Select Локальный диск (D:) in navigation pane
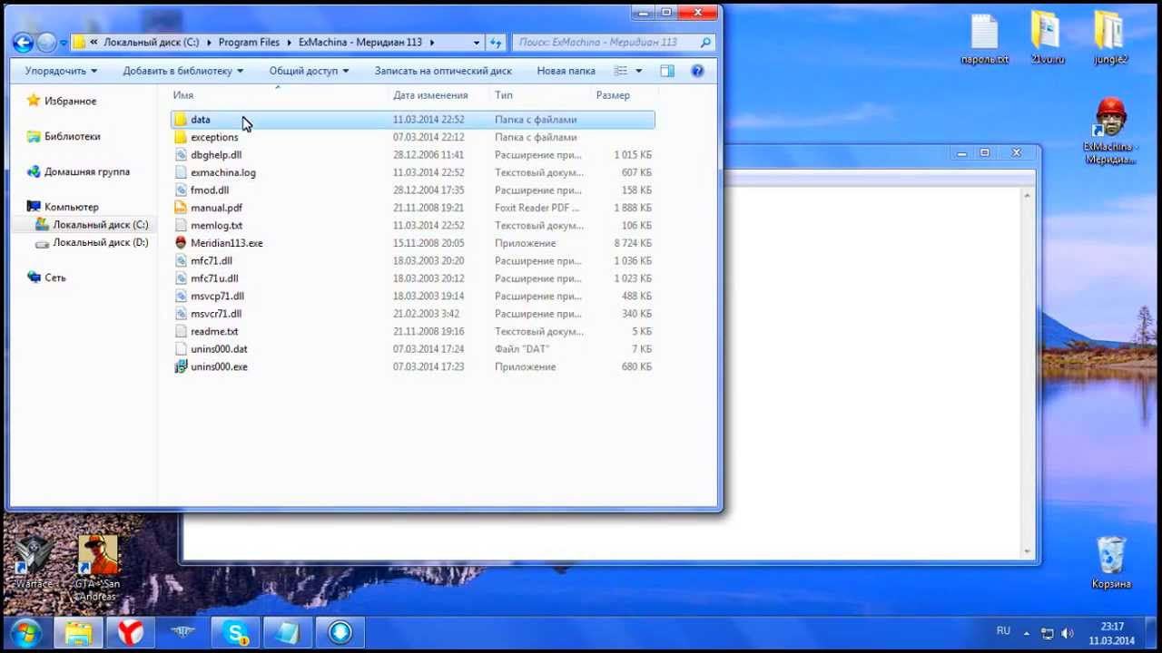The image size is (1162, 653). point(100,242)
